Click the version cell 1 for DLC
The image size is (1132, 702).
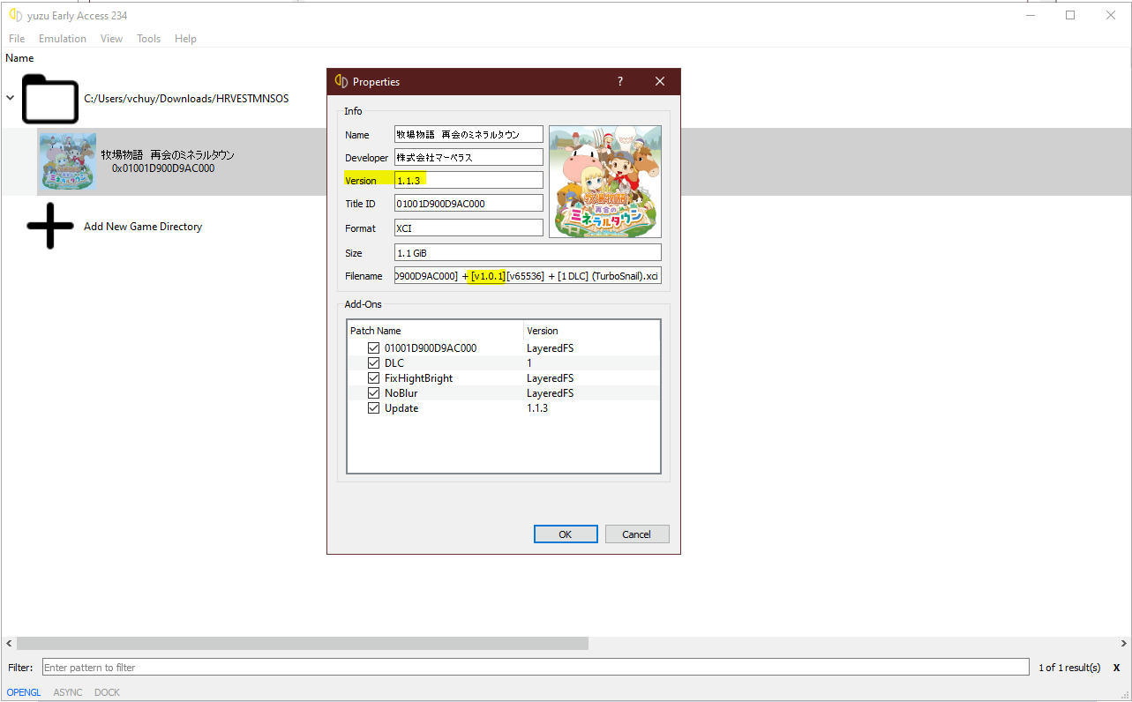coord(529,363)
